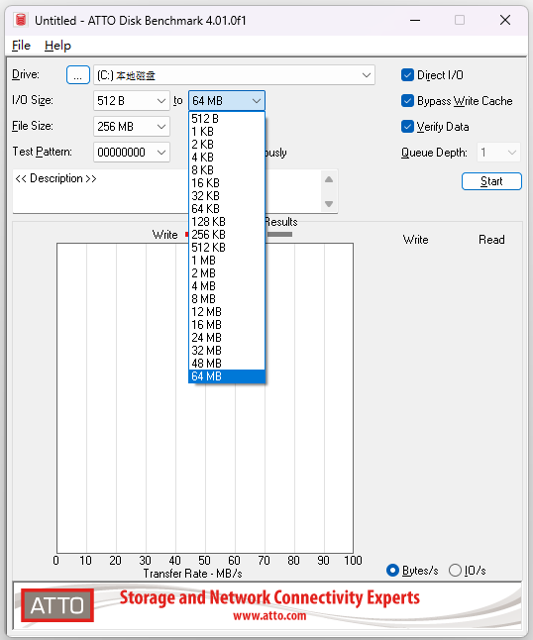Select 32 KB in the dropdown list
The height and width of the screenshot is (640, 533).
pyautogui.click(x=227, y=196)
